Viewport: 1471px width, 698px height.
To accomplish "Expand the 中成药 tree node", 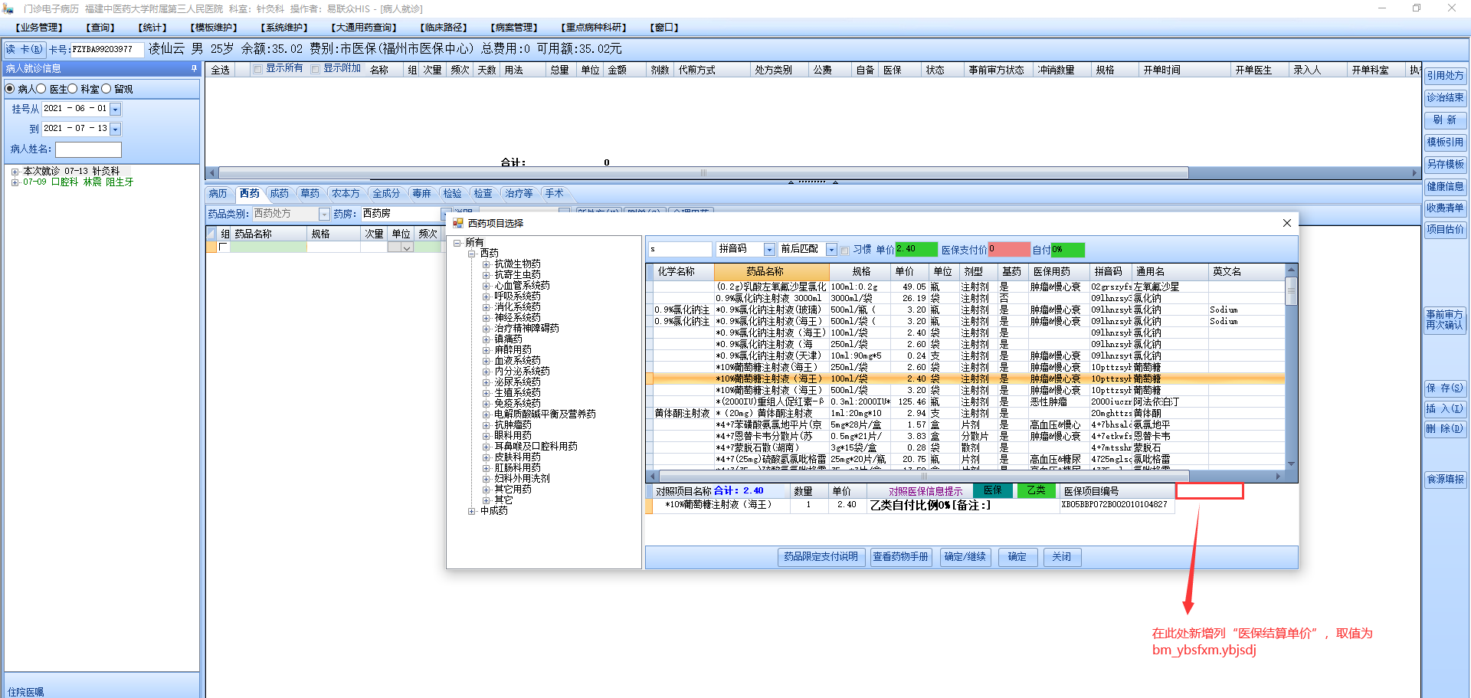I will click(472, 511).
